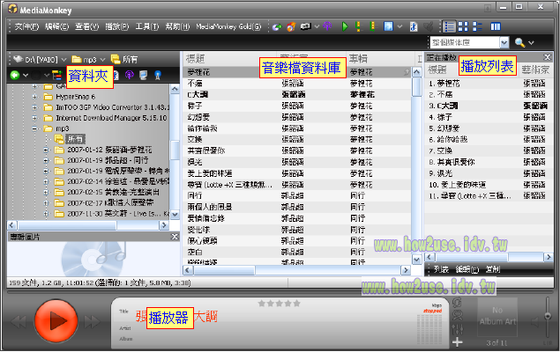Click the green play icon in top toolbar
This screenshot has height=352, width=560.
click(345, 27)
